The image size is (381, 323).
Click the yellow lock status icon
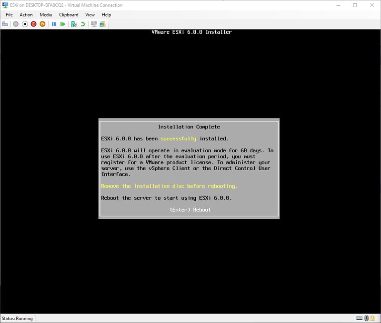click(x=373, y=318)
